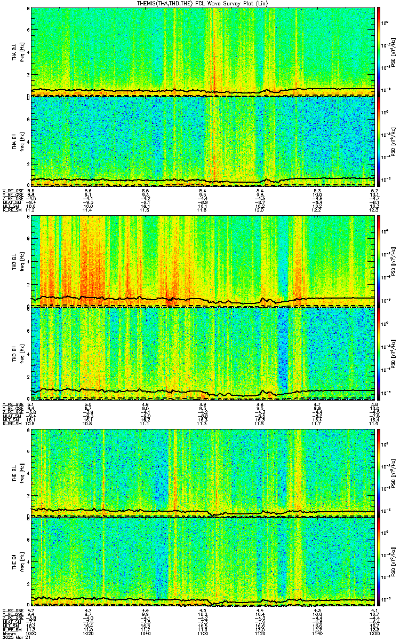Click the 'THE B⊥ freq [Hz]' y-axis label
This screenshot has width=400, height=641.
point(18,473)
